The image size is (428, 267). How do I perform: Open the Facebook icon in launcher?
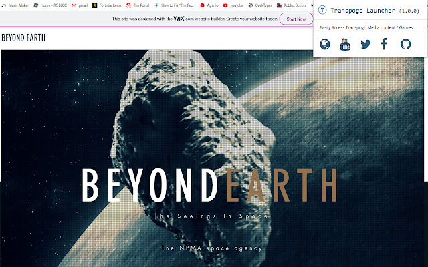pos(385,45)
